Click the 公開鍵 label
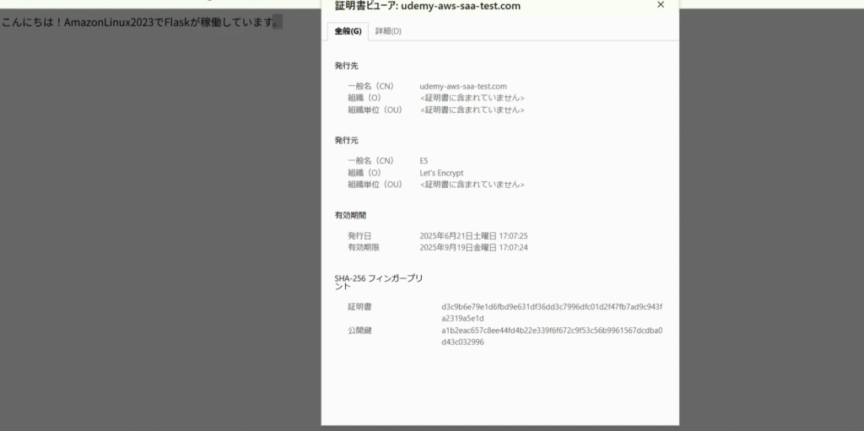864x431 pixels. coord(359,331)
